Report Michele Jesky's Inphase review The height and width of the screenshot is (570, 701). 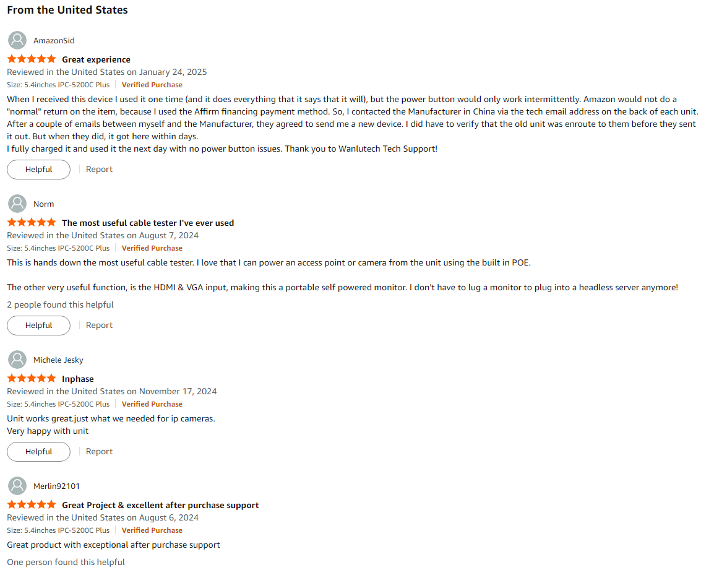pos(99,452)
